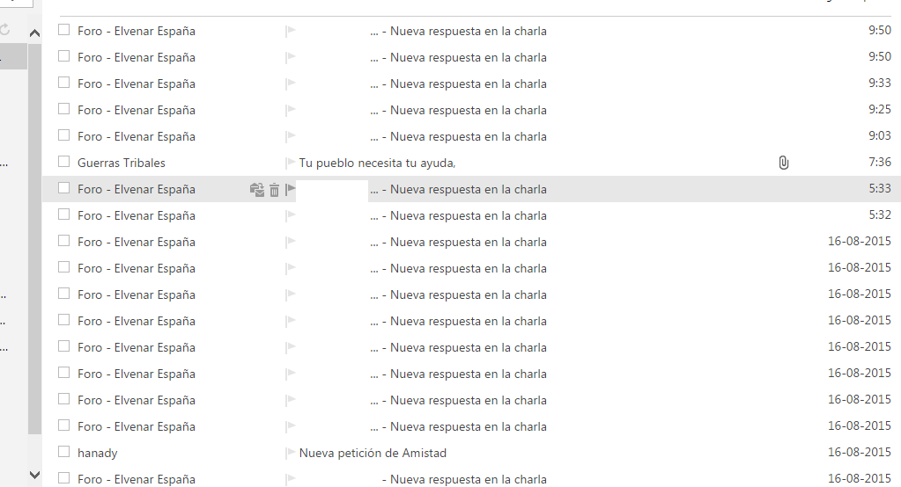Click the attachment paperclip on Guerras Tribales email
Image resolution: width=901 pixels, height=487 pixels.
click(783, 163)
